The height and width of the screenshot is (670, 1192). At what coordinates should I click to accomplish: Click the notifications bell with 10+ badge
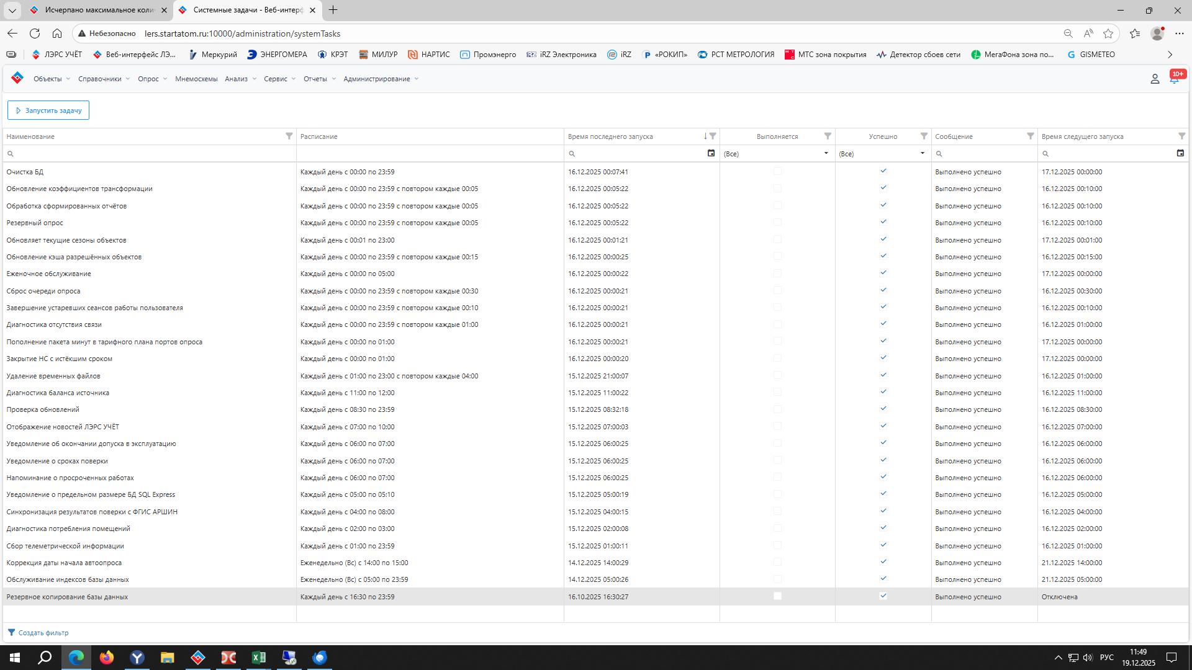[1173, 79]
